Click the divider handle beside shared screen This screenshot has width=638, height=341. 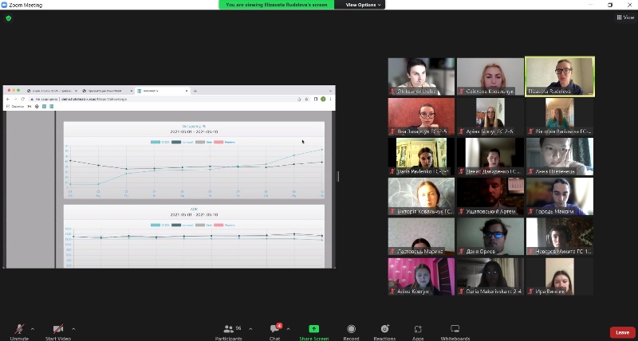coord(337,176)
